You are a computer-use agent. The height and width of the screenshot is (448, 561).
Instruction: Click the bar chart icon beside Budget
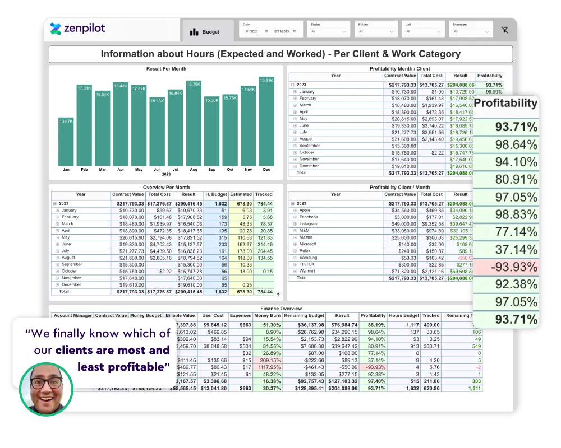(194, 32)
